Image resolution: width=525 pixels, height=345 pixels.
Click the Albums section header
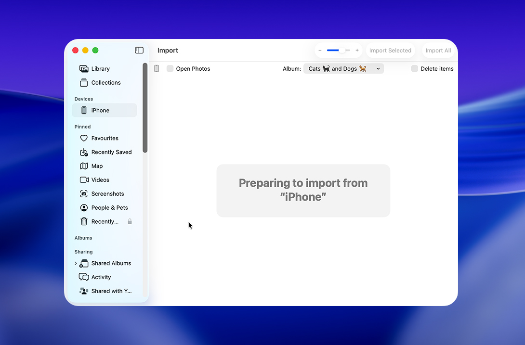(x=83, y=238)
